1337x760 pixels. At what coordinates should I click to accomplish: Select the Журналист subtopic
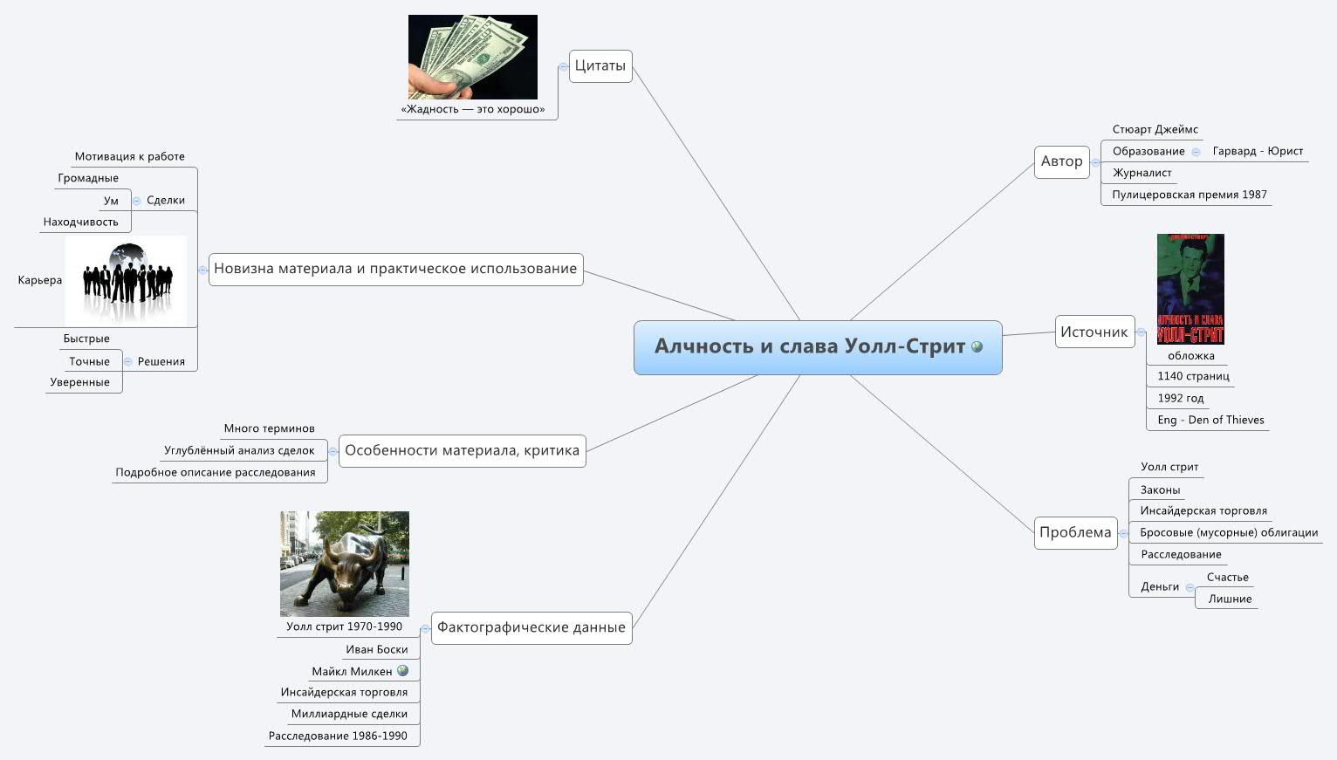coord(1142,173)
